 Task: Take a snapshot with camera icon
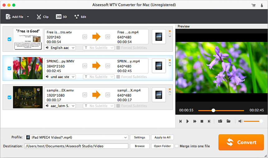pos(220,121)
